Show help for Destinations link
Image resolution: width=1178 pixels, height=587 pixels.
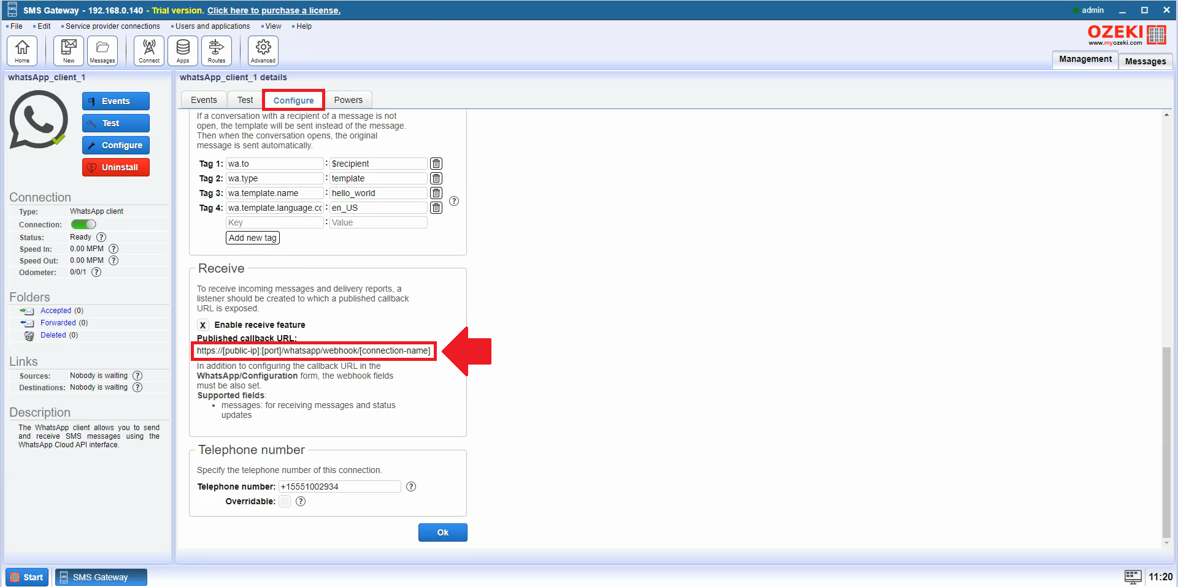tap(137, 387)
